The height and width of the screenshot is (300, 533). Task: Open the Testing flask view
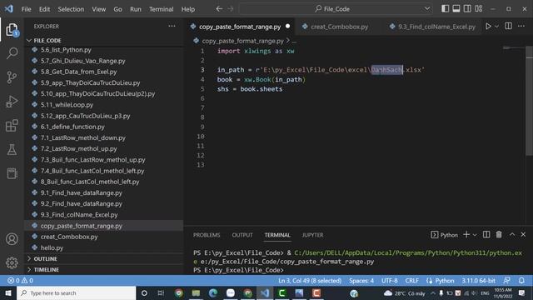12,150
